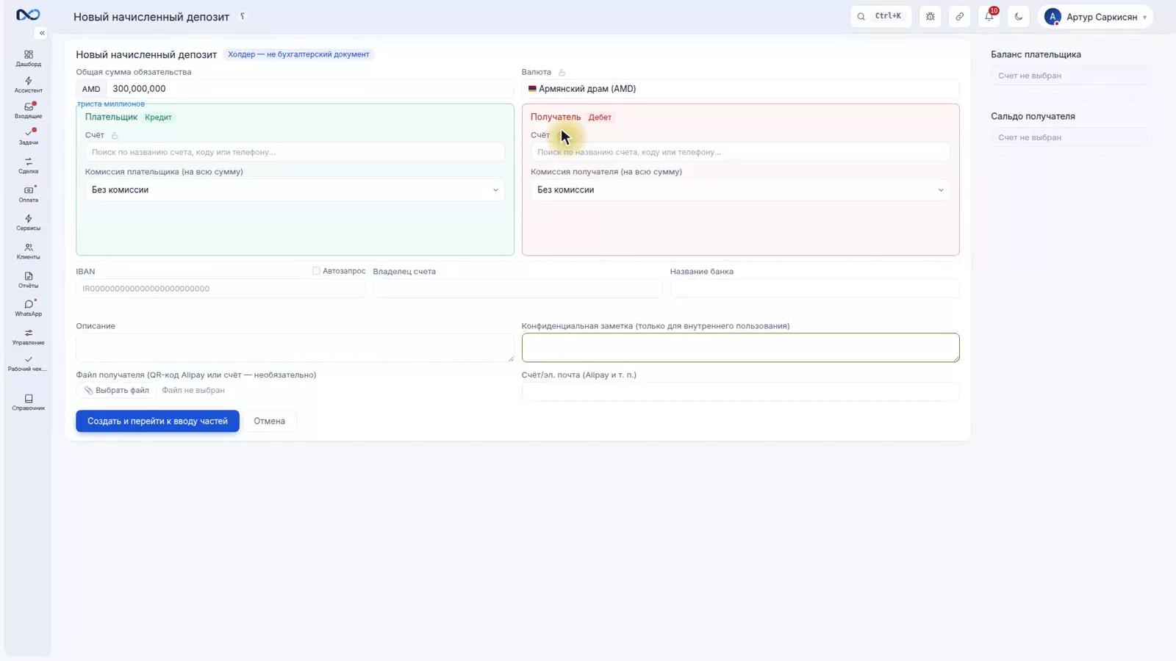Toggle lock icon next to Валюта
Image resolution: width=1176 pixels, height=661 pixels.
[562, 73]
